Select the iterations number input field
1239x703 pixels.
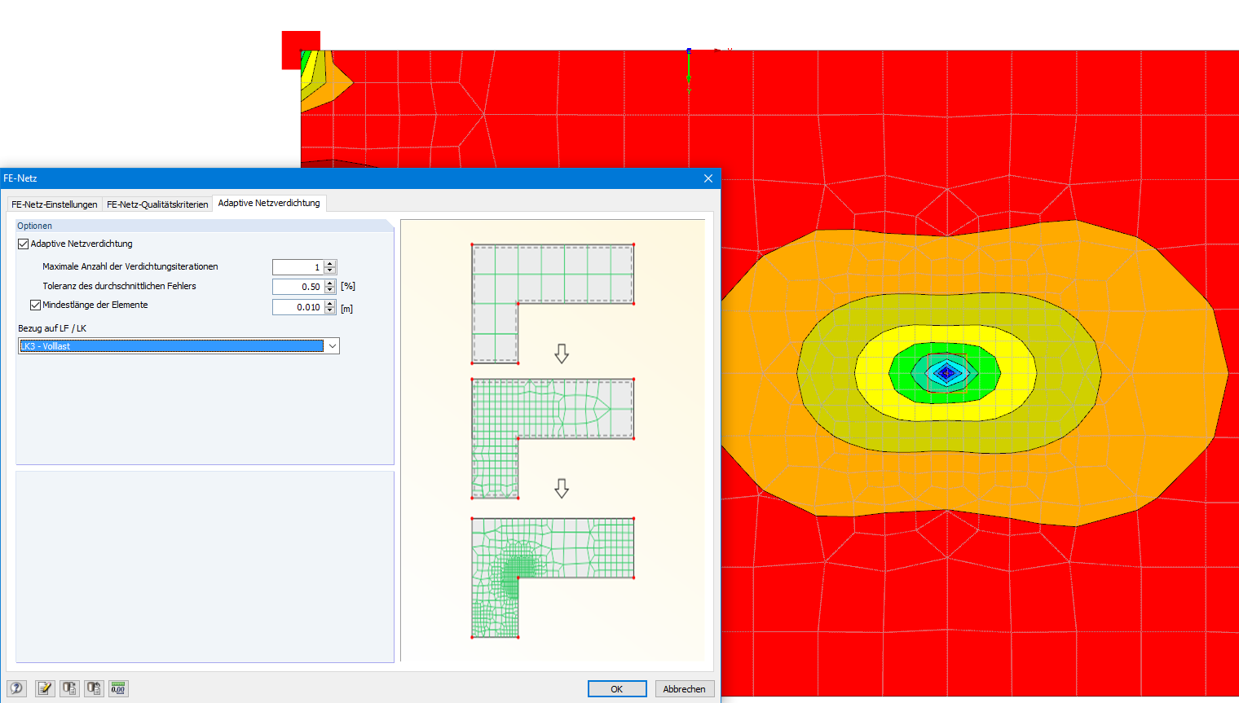(298, 266)
